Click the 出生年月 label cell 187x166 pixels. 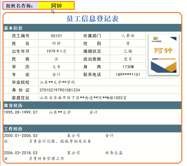coord(21,51)
